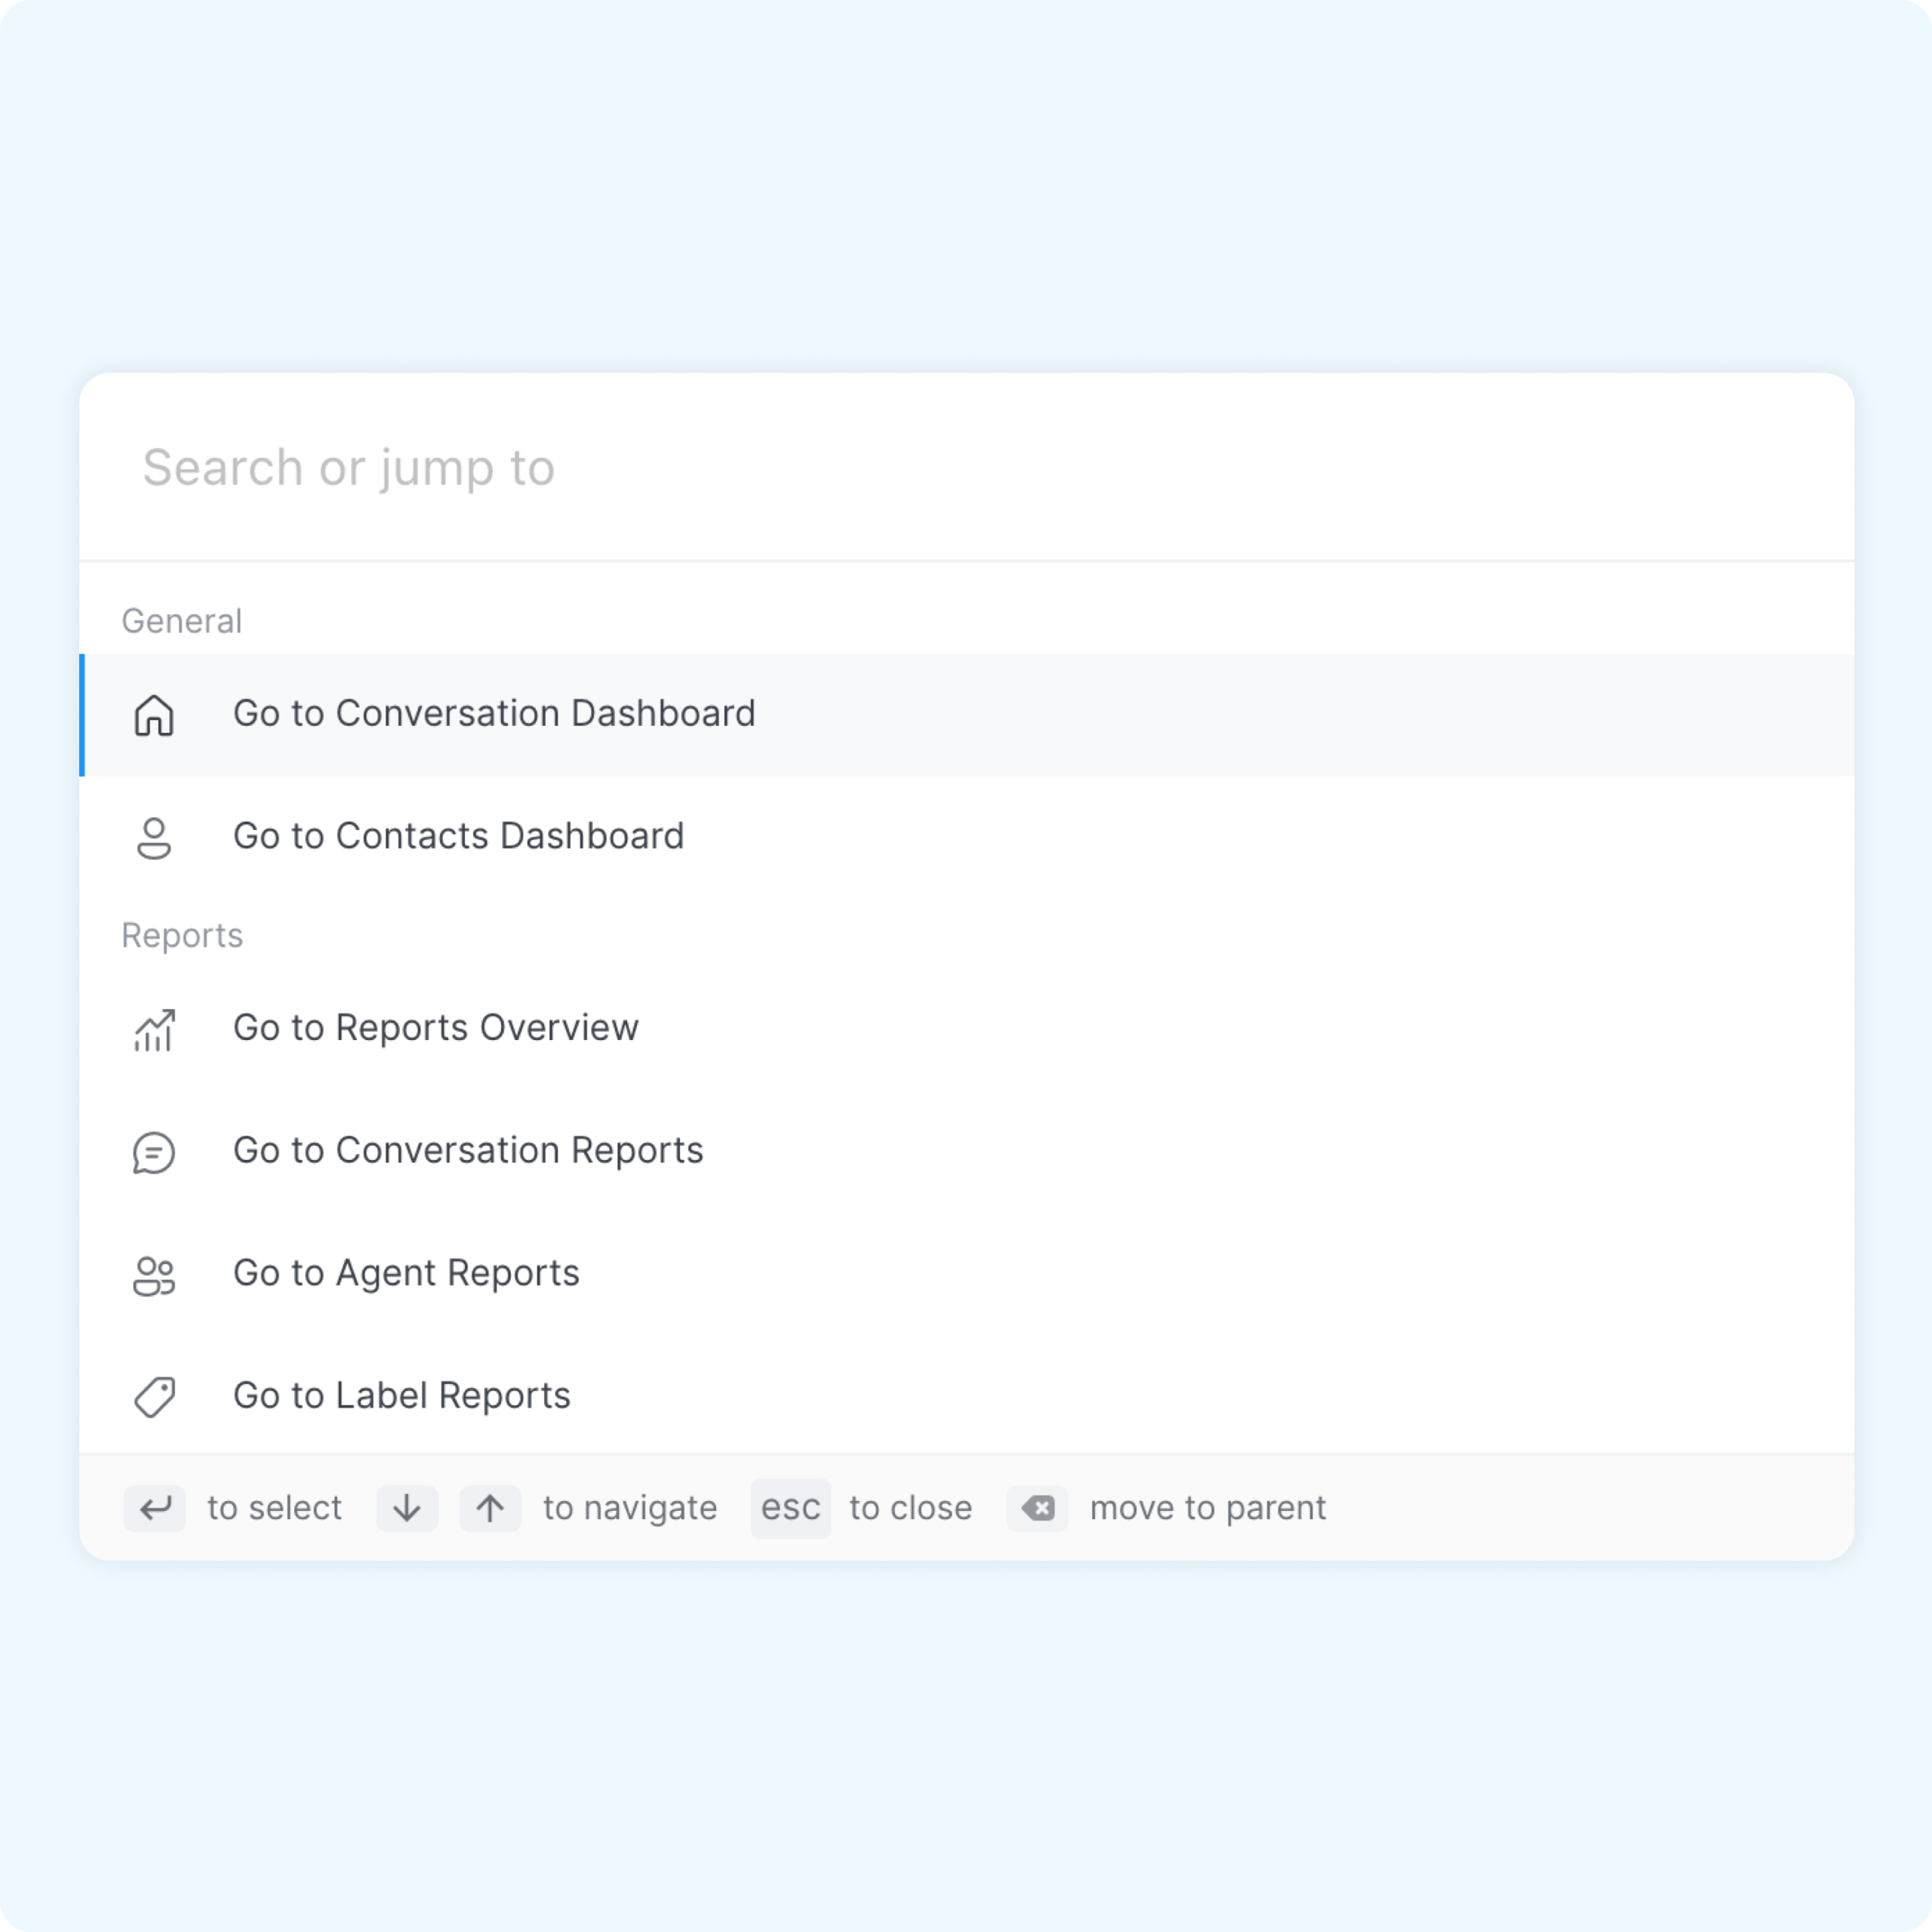Click the people icon for Agent Reports

154,1275
